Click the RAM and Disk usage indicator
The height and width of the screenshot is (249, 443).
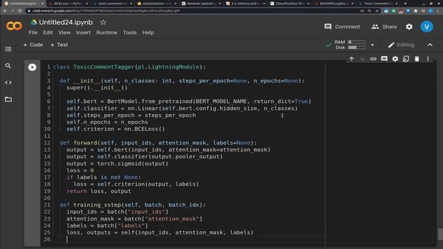tap(350, 44)
